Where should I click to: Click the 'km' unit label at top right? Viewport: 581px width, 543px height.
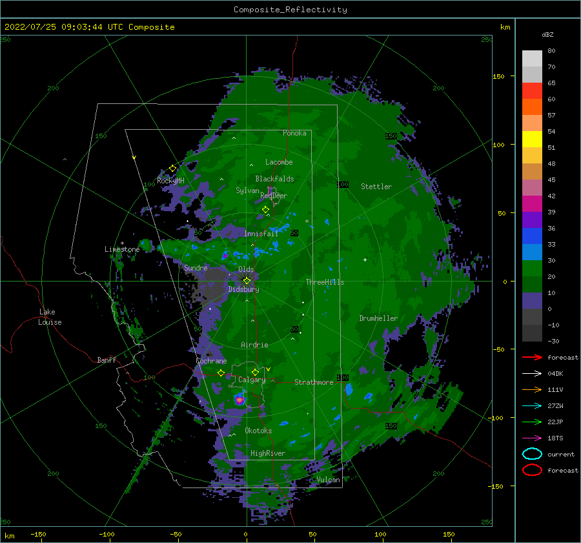coord(505,27)
